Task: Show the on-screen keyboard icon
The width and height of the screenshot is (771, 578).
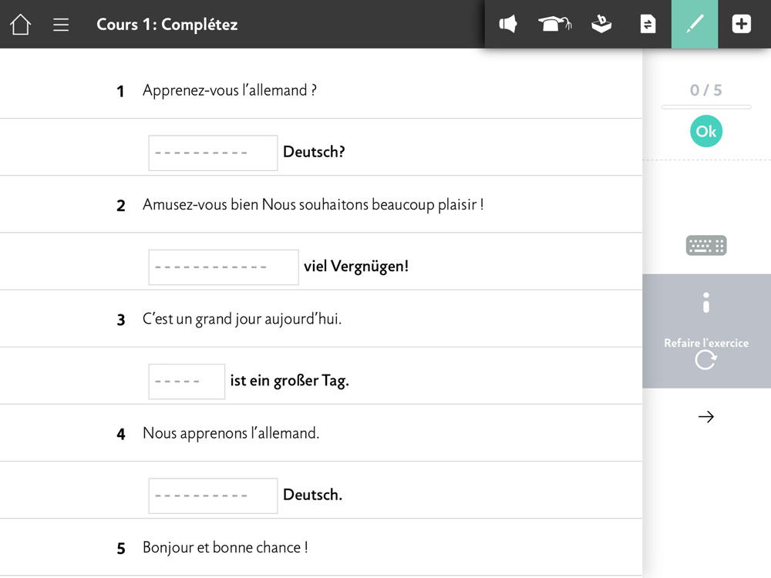Action: point(706,245)
